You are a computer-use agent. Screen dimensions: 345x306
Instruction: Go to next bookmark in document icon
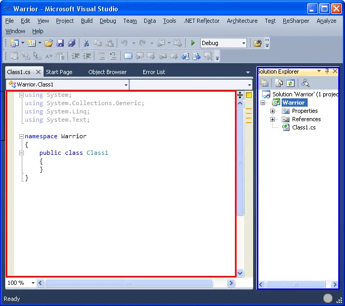click(x=197, y=56)
